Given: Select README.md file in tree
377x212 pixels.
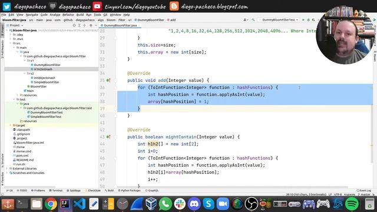Looking at the screenshot, I should [x=25, y=160].
